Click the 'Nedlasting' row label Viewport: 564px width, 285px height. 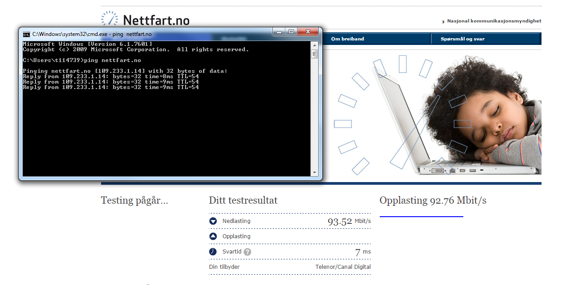(x=236, y=221)
